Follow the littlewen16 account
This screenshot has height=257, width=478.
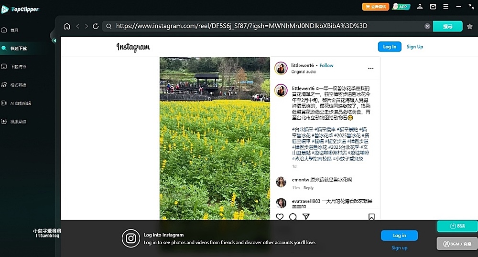pyautogui.click(x=326, y=65)
